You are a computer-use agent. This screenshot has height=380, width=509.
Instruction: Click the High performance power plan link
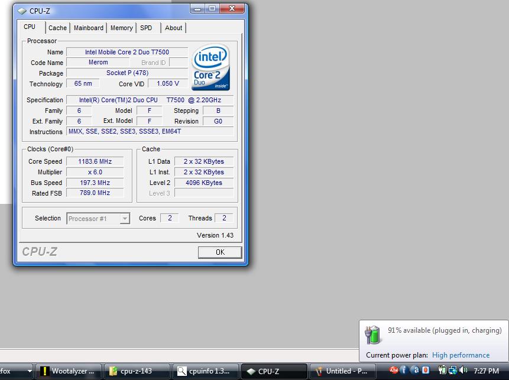(461, 355)
